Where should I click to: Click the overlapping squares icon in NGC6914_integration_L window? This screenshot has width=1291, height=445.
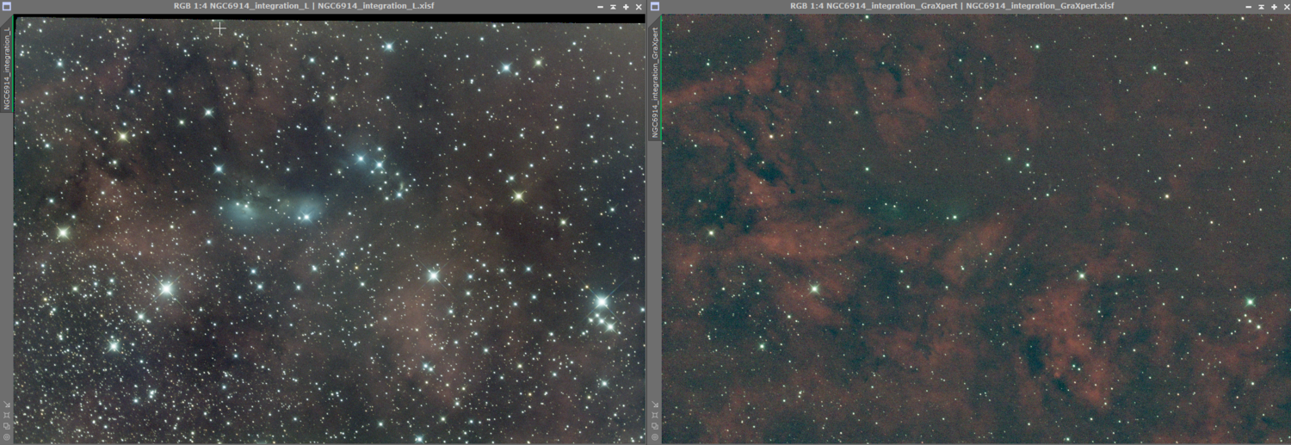7,426
